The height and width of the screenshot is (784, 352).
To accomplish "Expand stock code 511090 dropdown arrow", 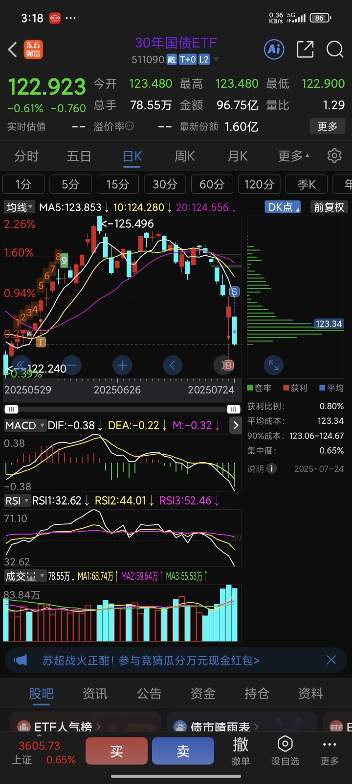I will coord(216,60).
